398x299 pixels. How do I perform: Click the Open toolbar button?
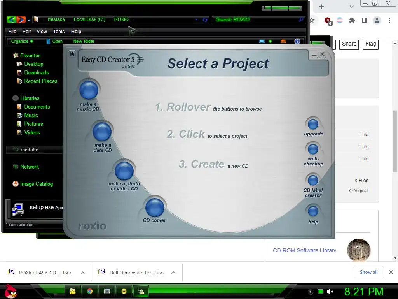[54, 41]
